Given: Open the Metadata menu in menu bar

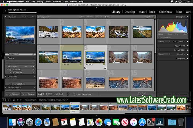Looking at the screenshot, I should coord(57,2).
